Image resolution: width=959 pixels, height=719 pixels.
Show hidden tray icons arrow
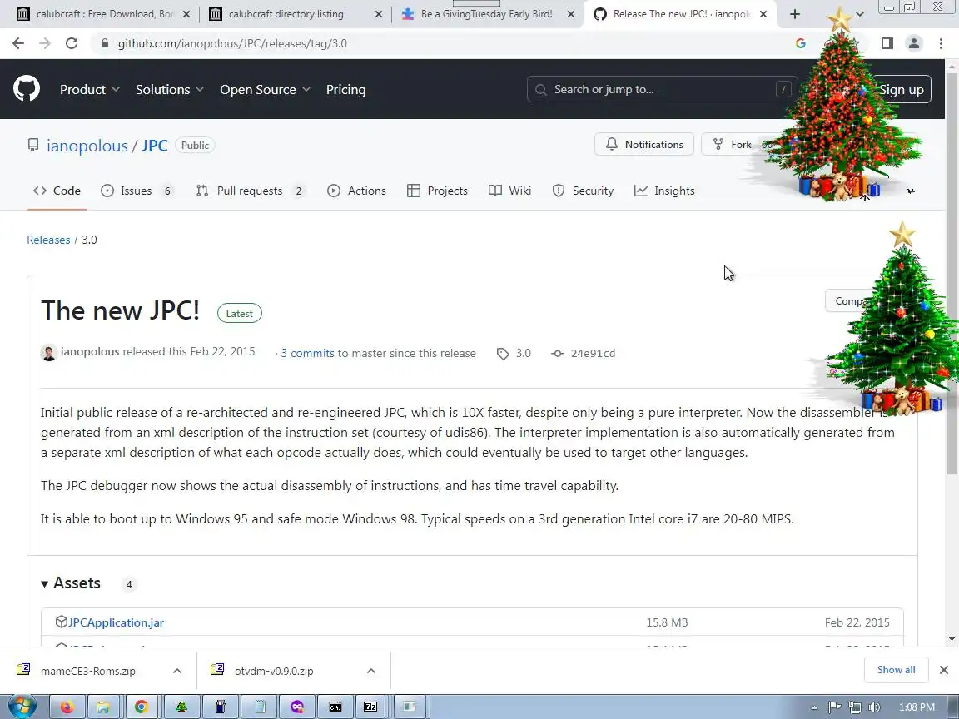814,707
